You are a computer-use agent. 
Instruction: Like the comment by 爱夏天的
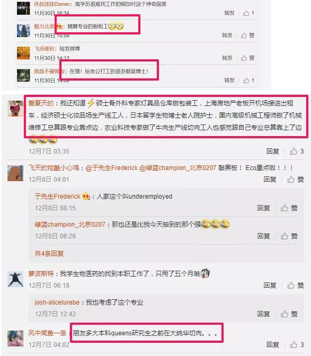tap(297, 151)
